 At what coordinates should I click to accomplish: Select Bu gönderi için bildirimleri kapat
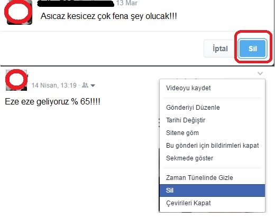click(212, 146)
